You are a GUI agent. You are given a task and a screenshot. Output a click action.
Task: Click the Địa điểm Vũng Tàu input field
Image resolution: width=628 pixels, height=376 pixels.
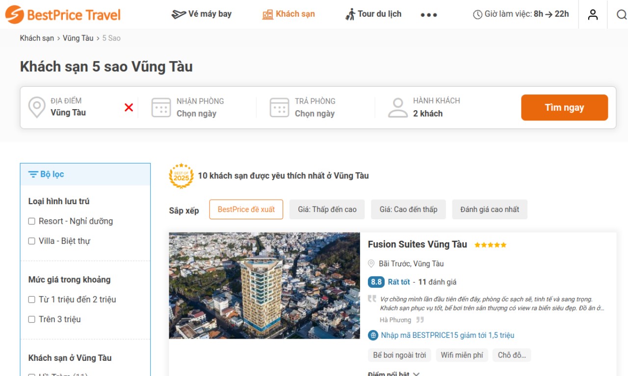(78, 107)
